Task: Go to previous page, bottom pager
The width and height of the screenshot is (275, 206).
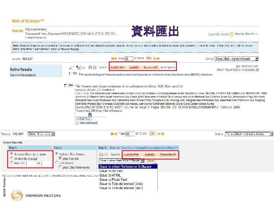Action: 115,134
